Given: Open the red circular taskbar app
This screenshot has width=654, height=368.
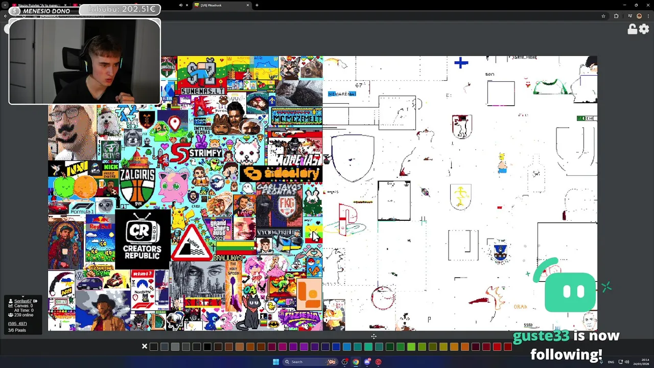Looking at the screenshot, I should (x=378, y=362).
